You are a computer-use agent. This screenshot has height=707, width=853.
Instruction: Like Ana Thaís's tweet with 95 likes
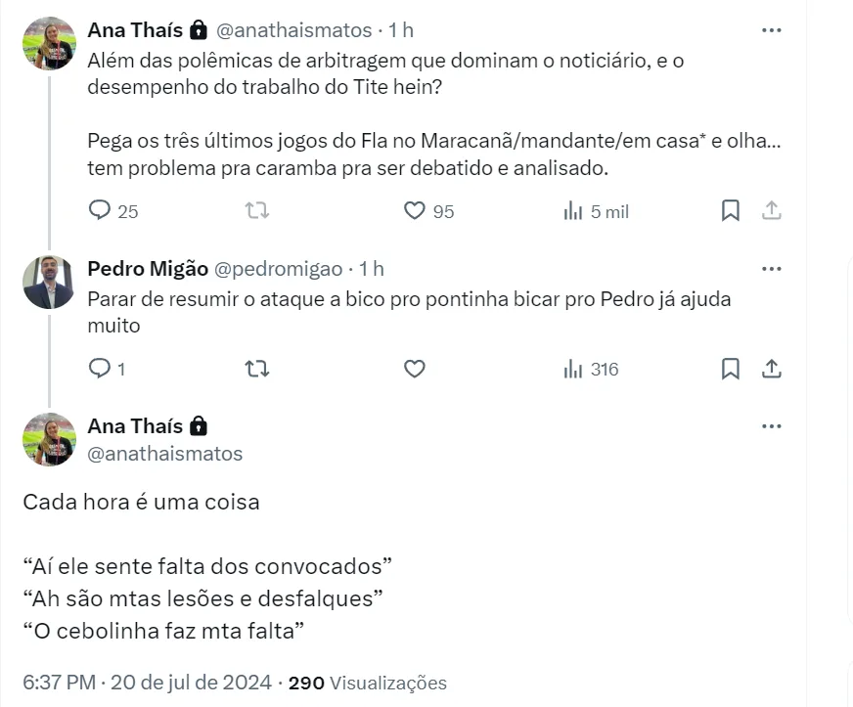pos(415,210)
